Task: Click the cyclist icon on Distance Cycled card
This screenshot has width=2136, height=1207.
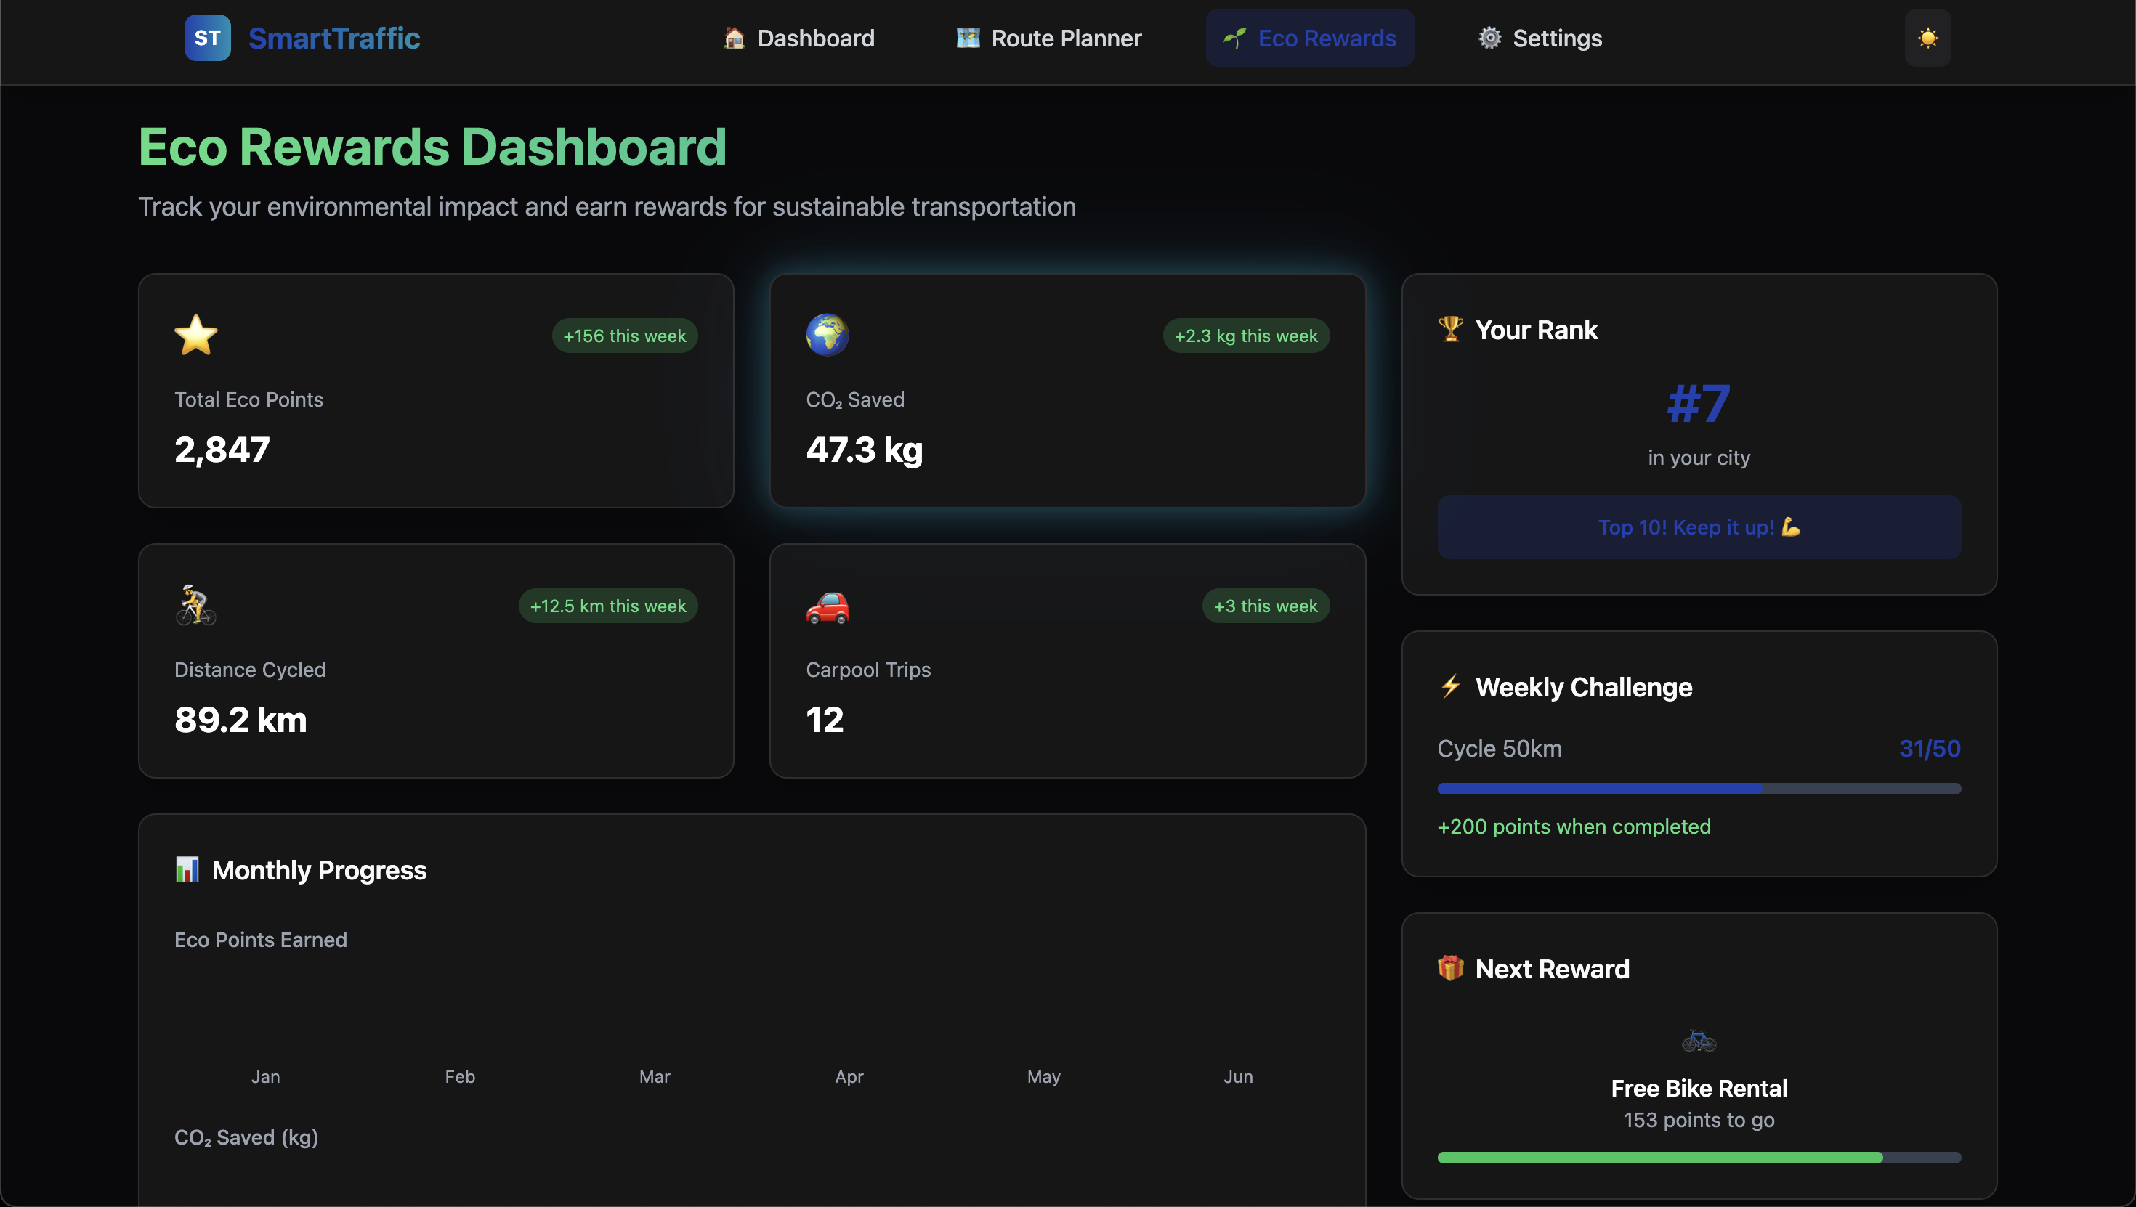Action: pyautogui.click(x=195, y=605)
